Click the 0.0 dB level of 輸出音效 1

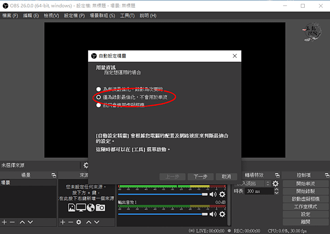(x=221, y=202)
